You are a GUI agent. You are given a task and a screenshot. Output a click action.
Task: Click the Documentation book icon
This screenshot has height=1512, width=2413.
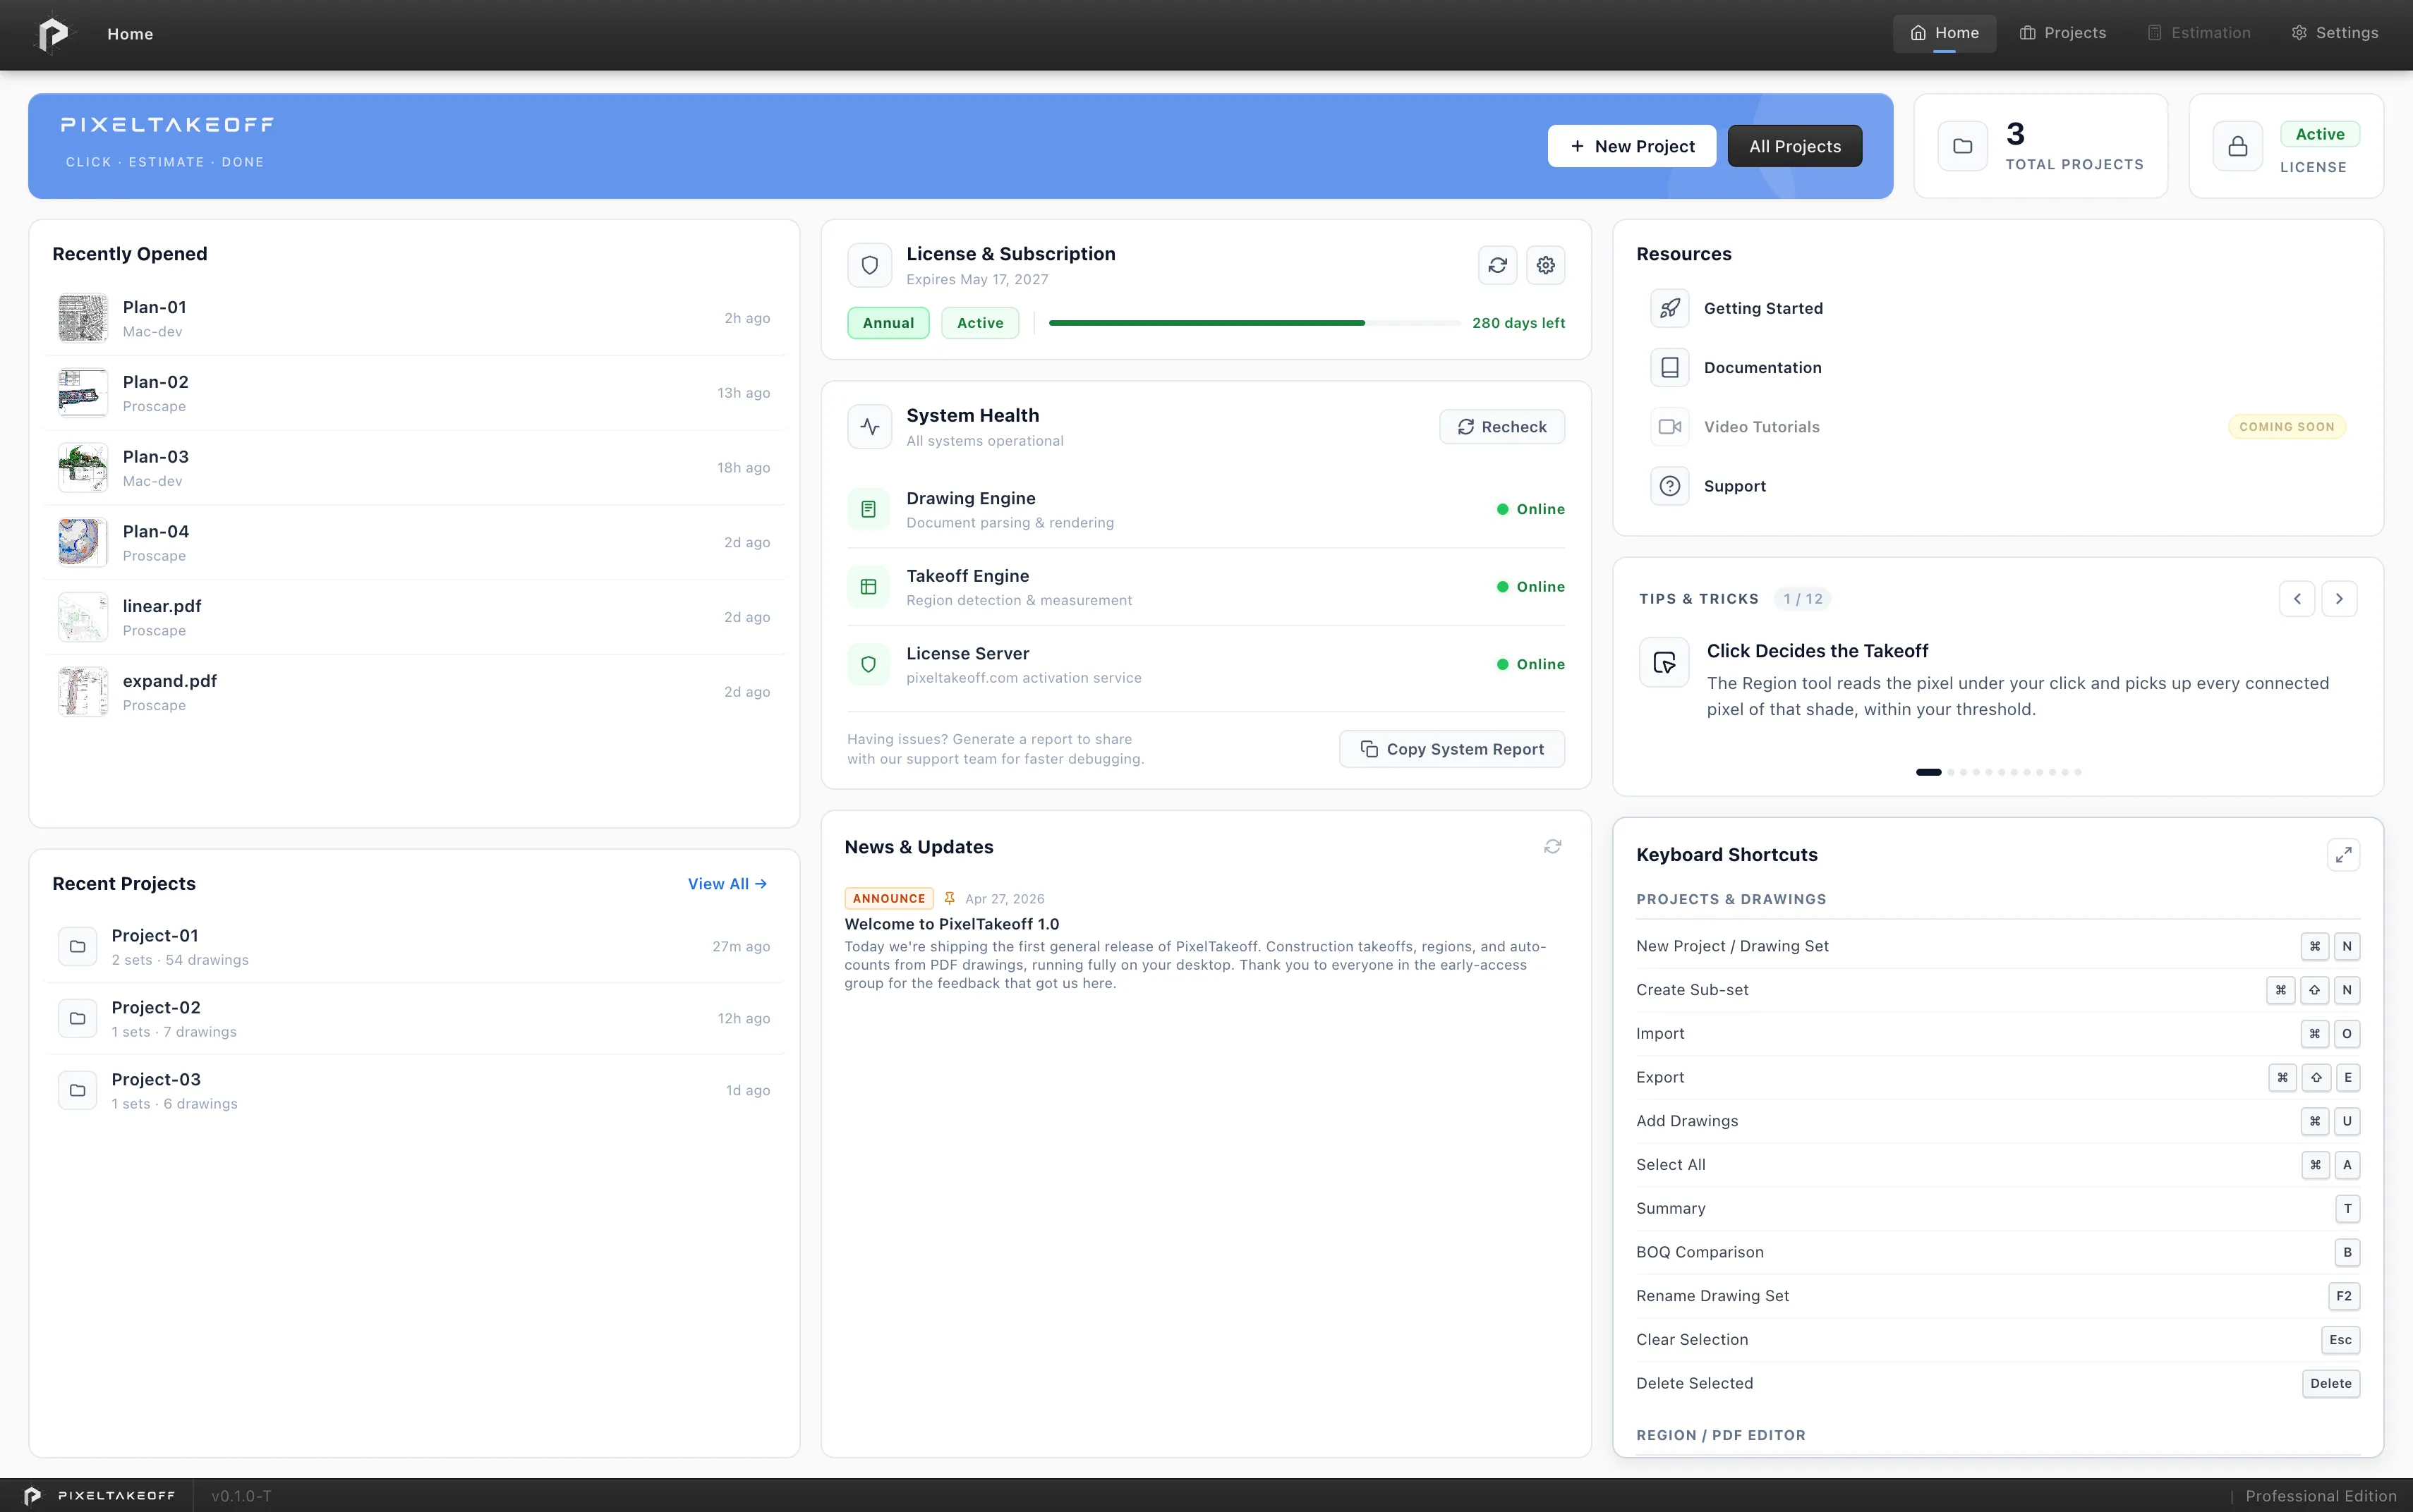tap(1669, 367)
